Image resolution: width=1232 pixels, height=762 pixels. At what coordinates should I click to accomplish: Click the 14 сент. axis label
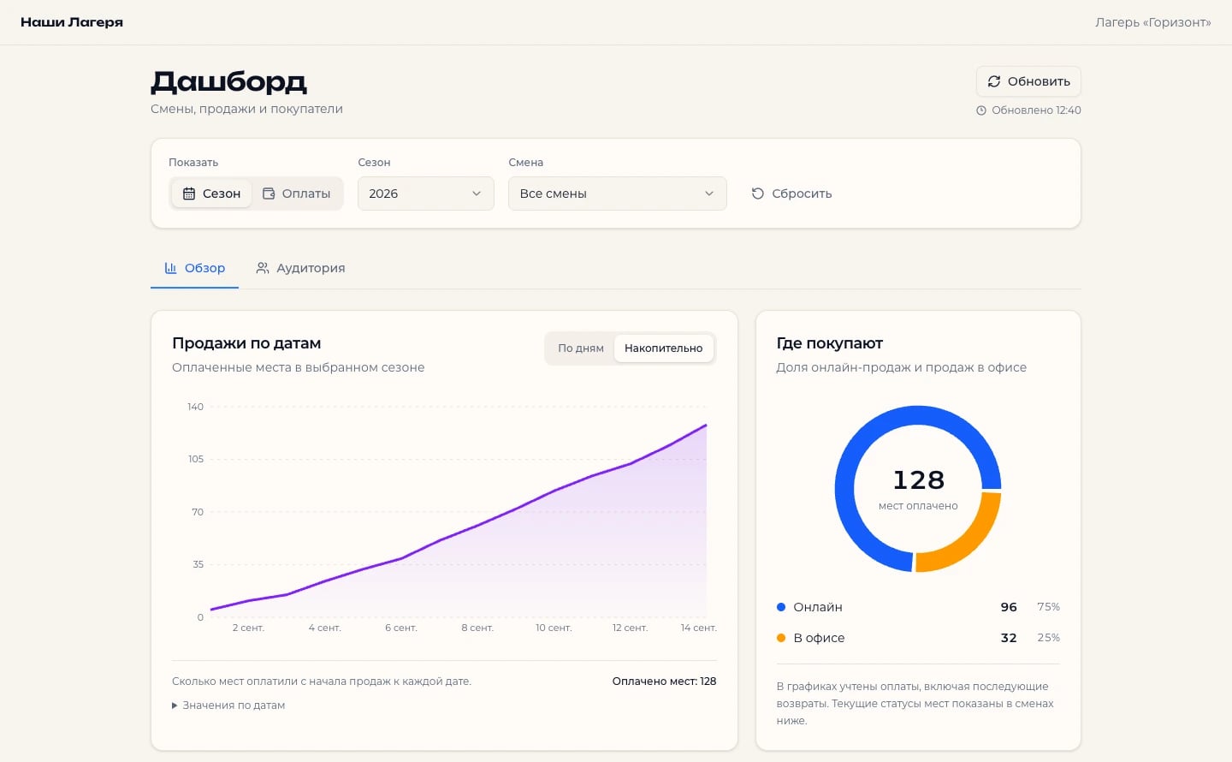point(699,628)
